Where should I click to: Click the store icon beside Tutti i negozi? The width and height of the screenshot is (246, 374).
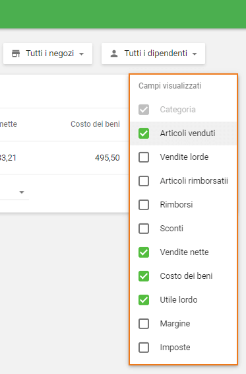[16, 54]
